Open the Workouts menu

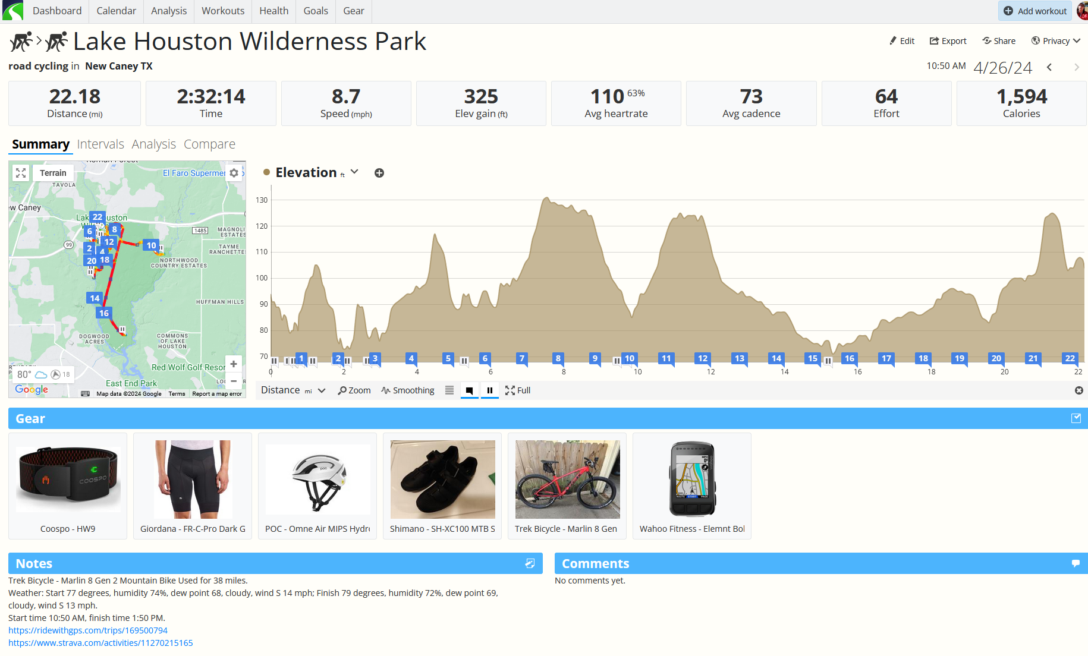[x=223, y=11]
